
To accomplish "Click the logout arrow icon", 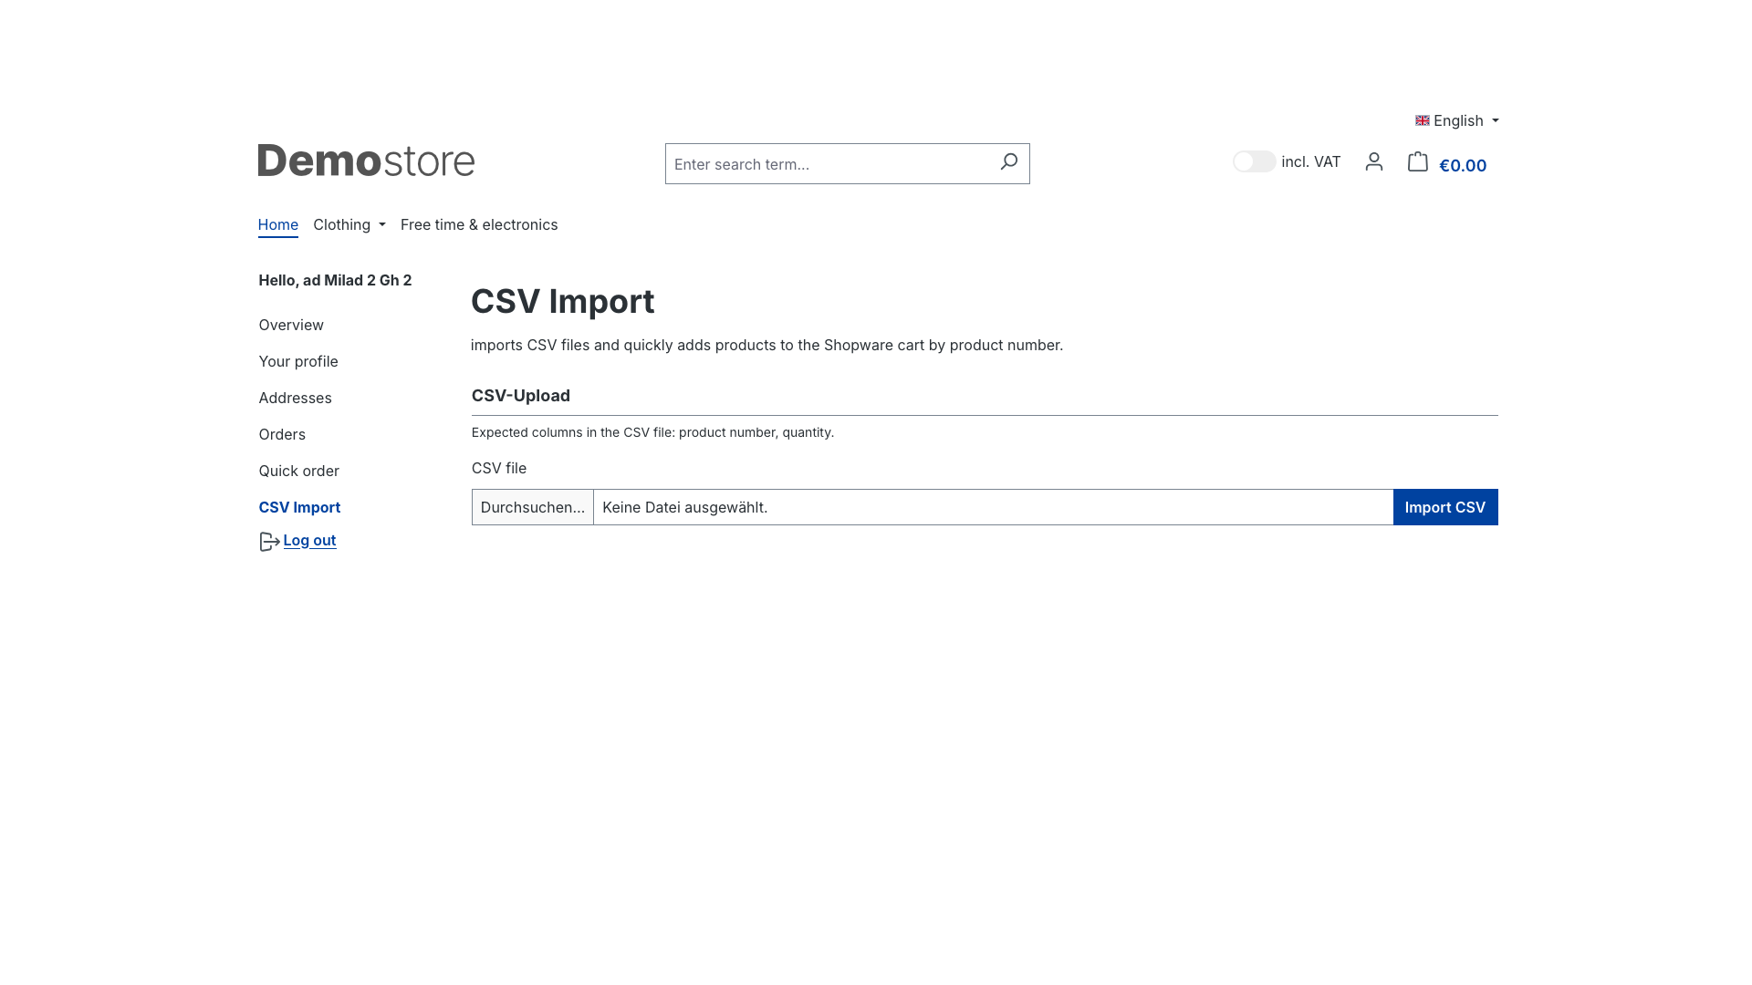I will pos(268,542).
